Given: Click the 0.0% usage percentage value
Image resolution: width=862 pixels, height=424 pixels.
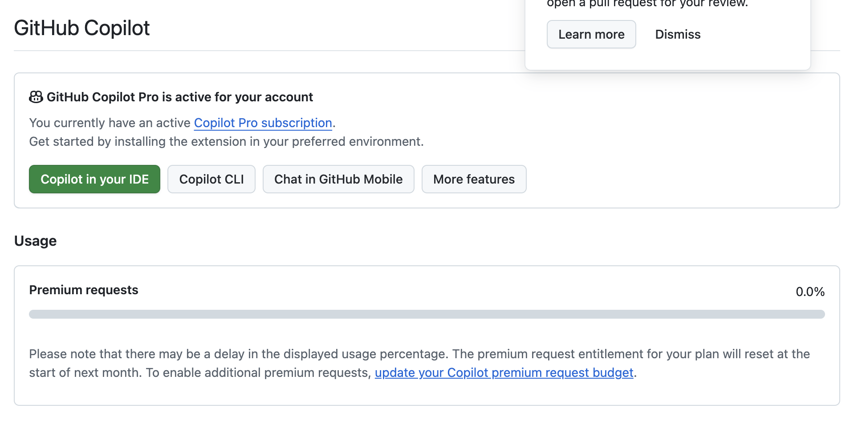Looking at the screenshot, I should click(x=810, y=292).
